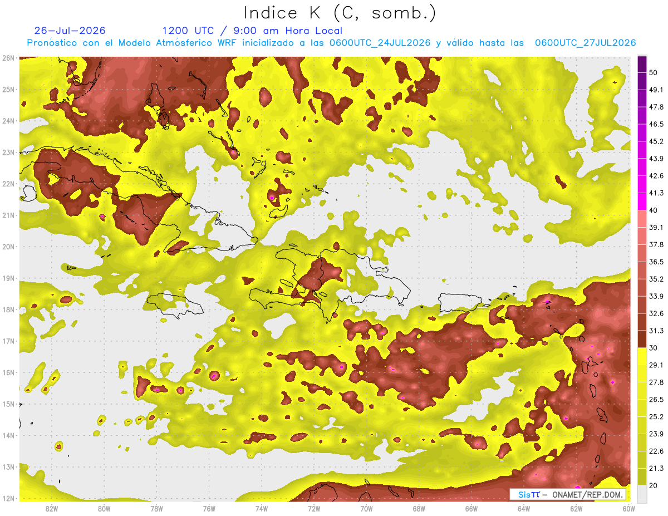Select the 14N latitude axis label
The height and width of the screenshot is (516, 668).
point(8,435)
